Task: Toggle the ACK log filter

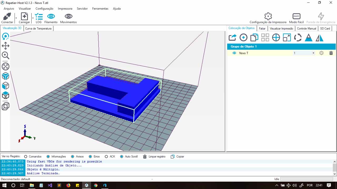Action: 106,157
